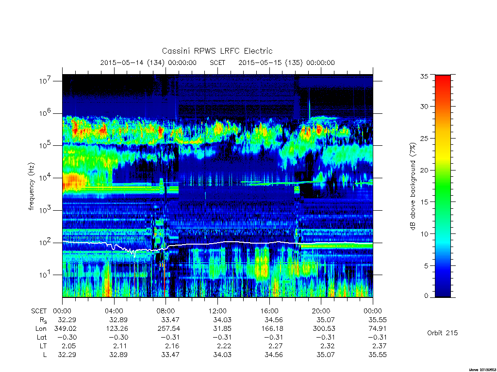Click the white frequency trace in the spectrogram
The width and height of the screenshot is (497, 372).
[x=217, y=243]
